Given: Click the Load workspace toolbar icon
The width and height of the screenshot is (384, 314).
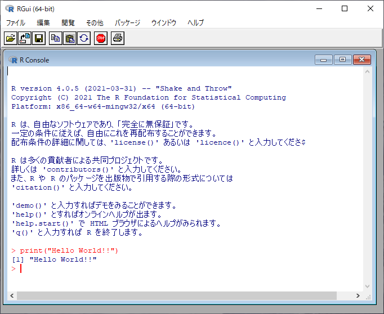Looking at the screenshot, I should (x=25, y=38).
